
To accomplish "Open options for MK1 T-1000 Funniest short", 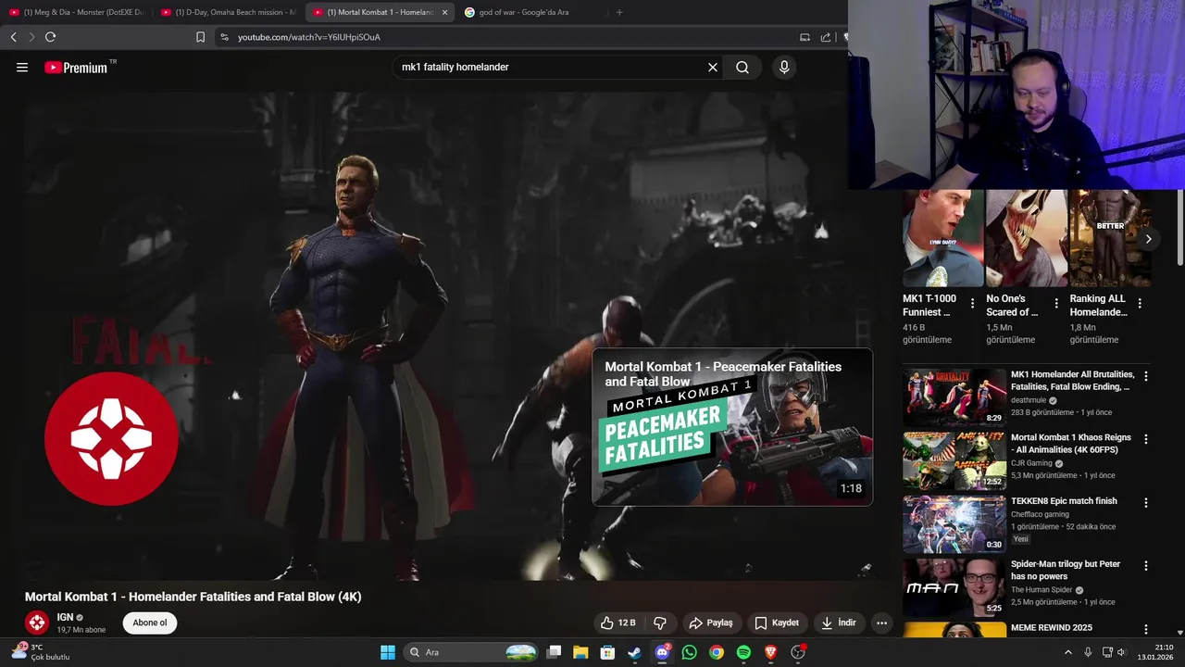I will (x=972, y=303).
